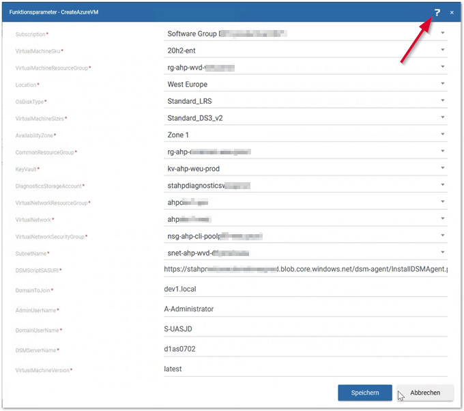Close the Funktionsparameter dialog
The width and height of the screenshot is (464, 411).
click(x=452, y=12)
